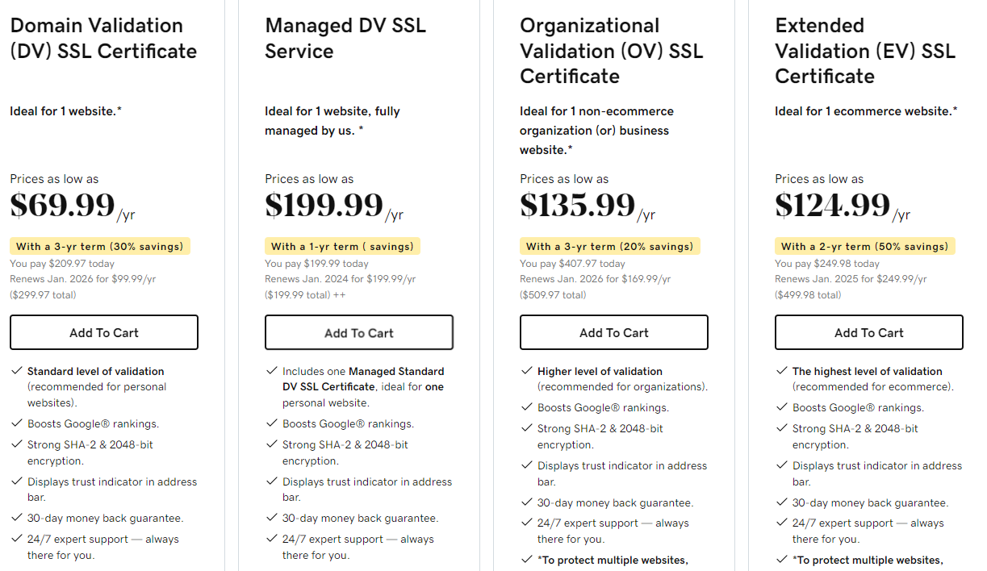Click checkmark beside 'Higher level of validation'
The height and width of the screenshot is (571, 987).
[x=527, y=372]
